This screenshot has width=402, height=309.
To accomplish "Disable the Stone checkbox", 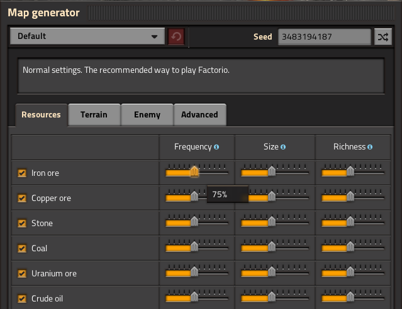I will pyautogui.click(x=22, y=223).
